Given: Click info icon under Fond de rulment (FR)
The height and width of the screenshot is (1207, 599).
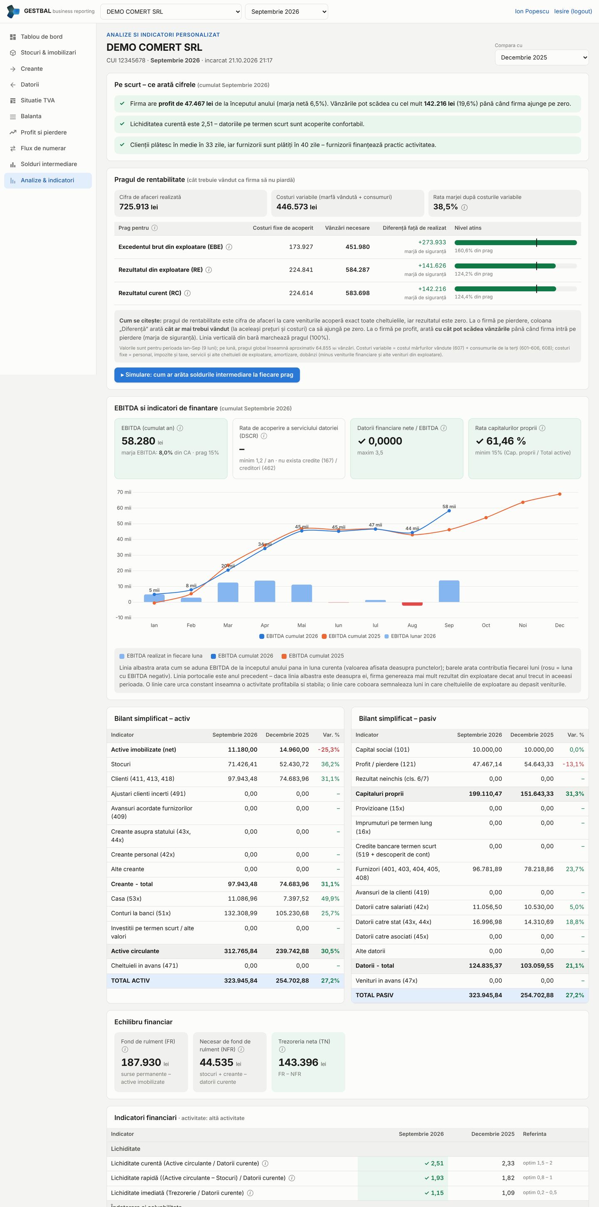Looking at the screenshot, I should coord(124,1050).
